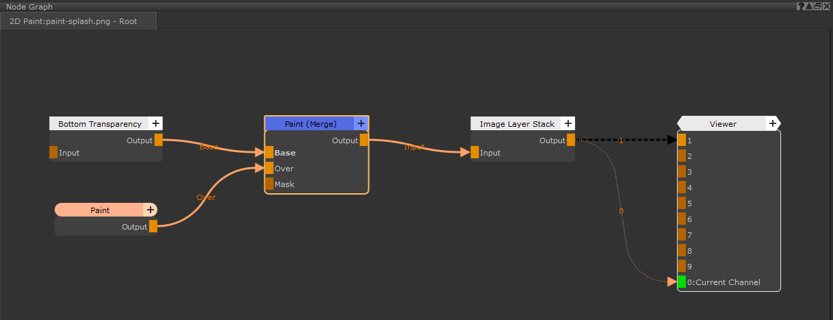Click the Input port of Bottom Transparency
This screenshot has height=320, width=833.
(x=53, y=153)
